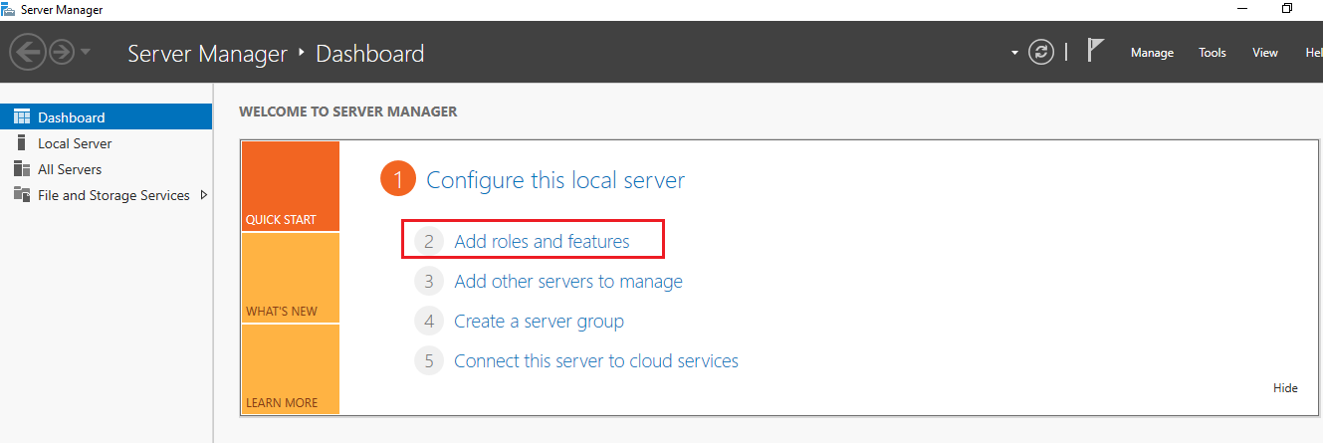1323x443 pixels.
Task: Click the Server Manager title bar icon
Action: coord(9,9)
